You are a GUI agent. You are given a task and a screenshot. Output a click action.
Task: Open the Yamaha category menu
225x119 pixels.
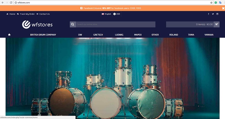click(x=209, y=35)
